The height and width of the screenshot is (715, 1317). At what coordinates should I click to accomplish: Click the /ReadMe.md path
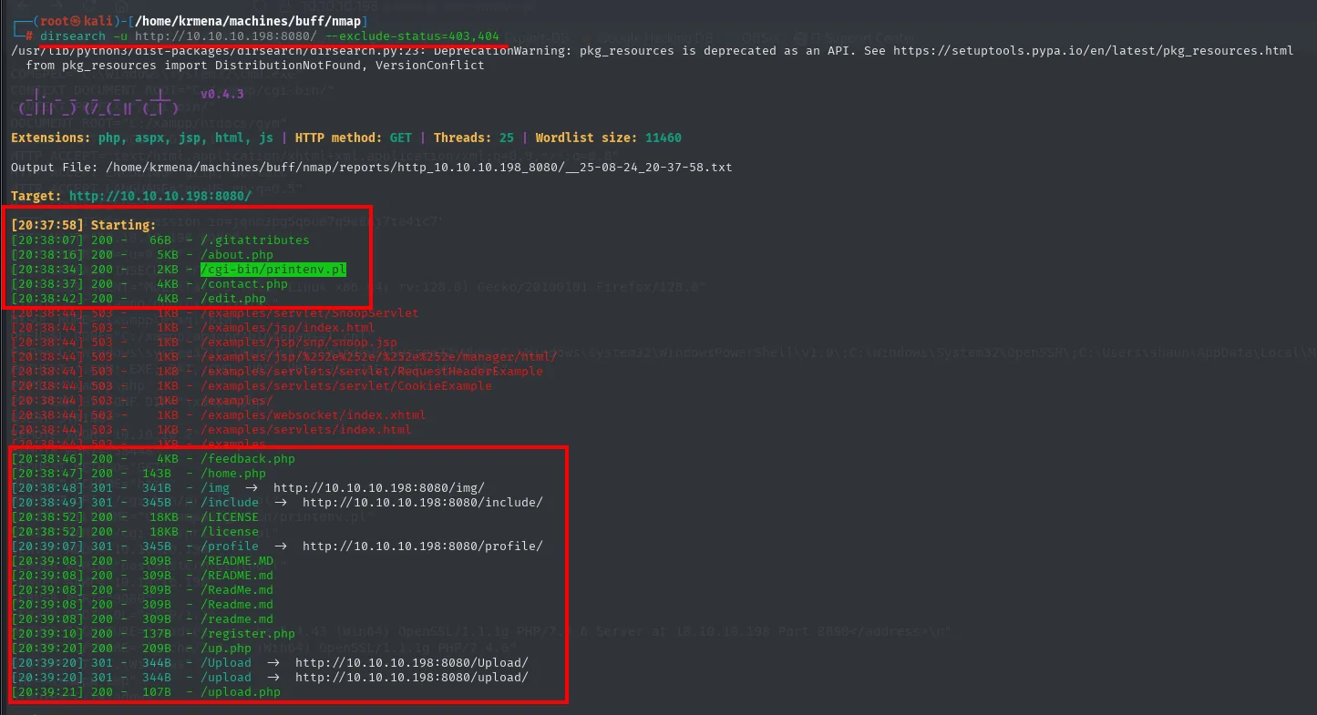[236, 590]
